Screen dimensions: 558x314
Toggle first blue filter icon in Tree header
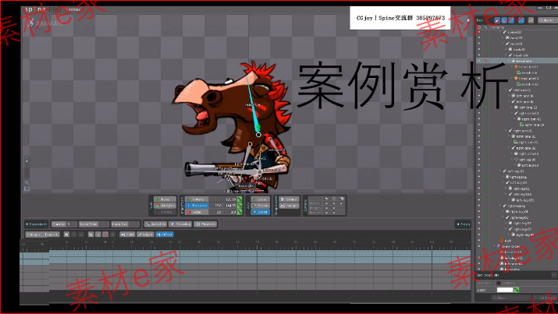click(x=497, y=20)
